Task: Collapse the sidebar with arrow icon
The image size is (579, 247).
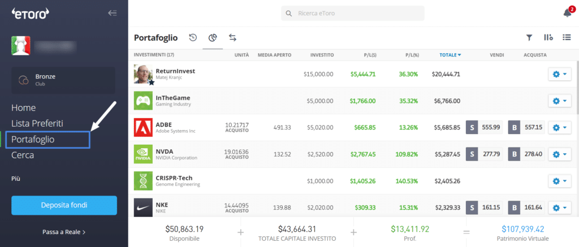Action: 113,14
